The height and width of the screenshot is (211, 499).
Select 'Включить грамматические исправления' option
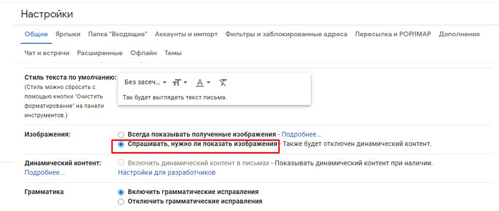(x=121, y=192)
